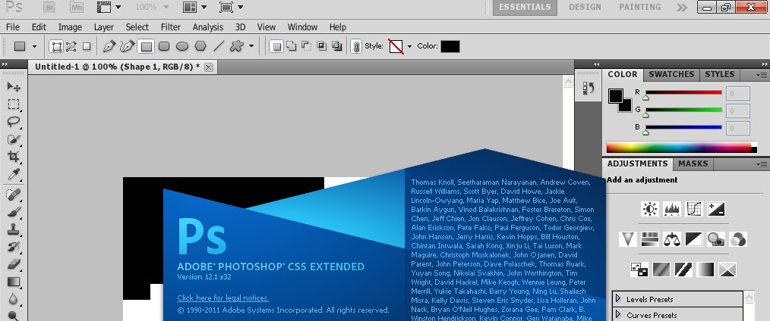
Task: Add a Vibrance adjustment
Action: [627, 239]
